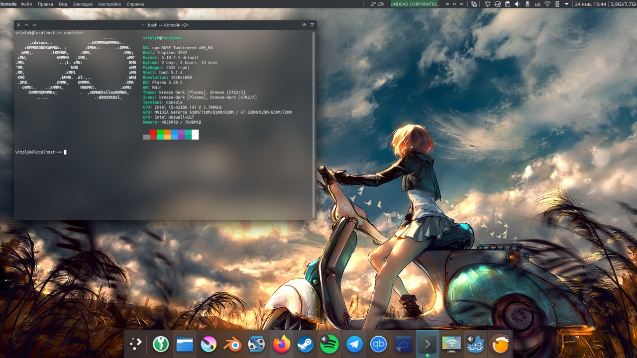Click the 'Shell: bash 5.1.4' line
The image size is (637, 358).
coord(163,73)
